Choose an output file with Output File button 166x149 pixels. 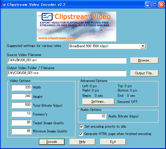(x=144, y=73)
